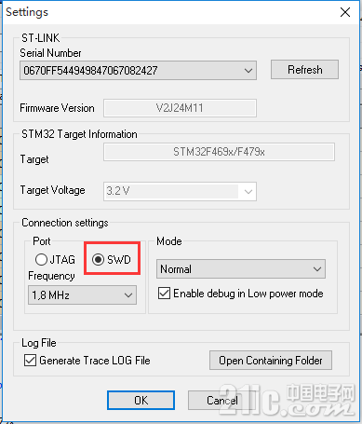Click the serial number 0670FF5449498470670824​27 combo box
Viewport: 362px width, 424px height.
pos(138,71)
